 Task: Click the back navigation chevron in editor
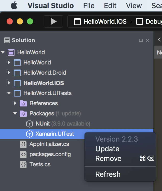tap(159, 39)
